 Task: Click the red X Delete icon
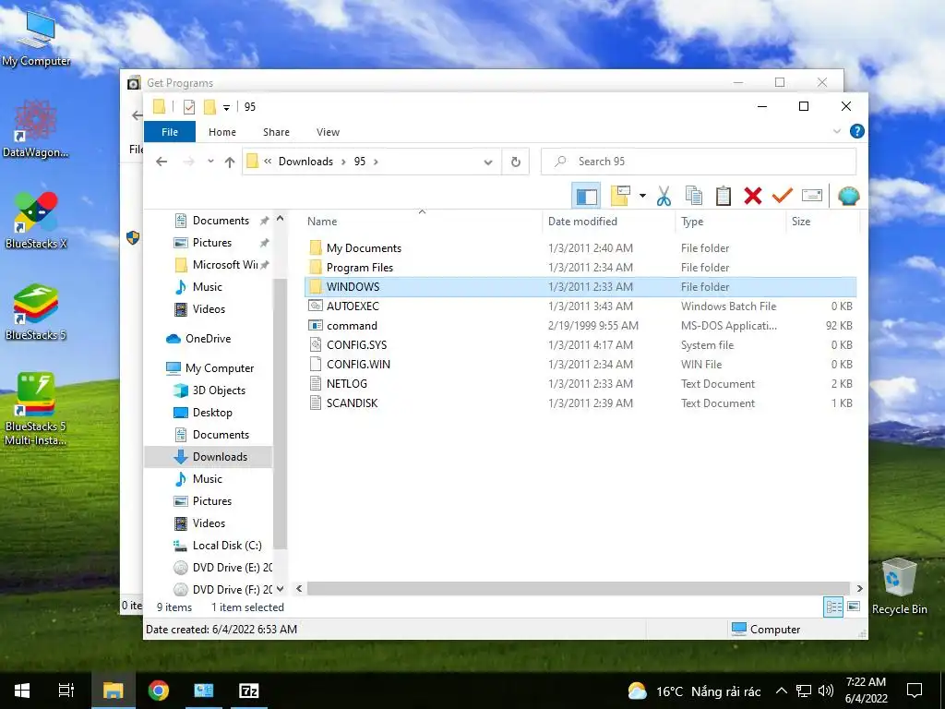coord(753,196)
